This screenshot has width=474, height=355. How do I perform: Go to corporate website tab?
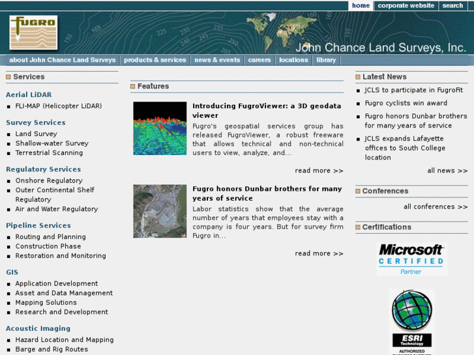click(x=406, y=5)
